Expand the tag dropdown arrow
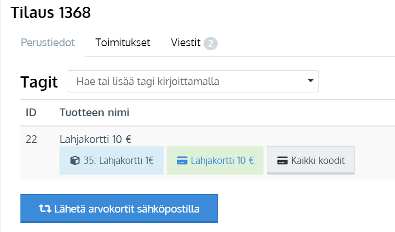 point(311,81)
